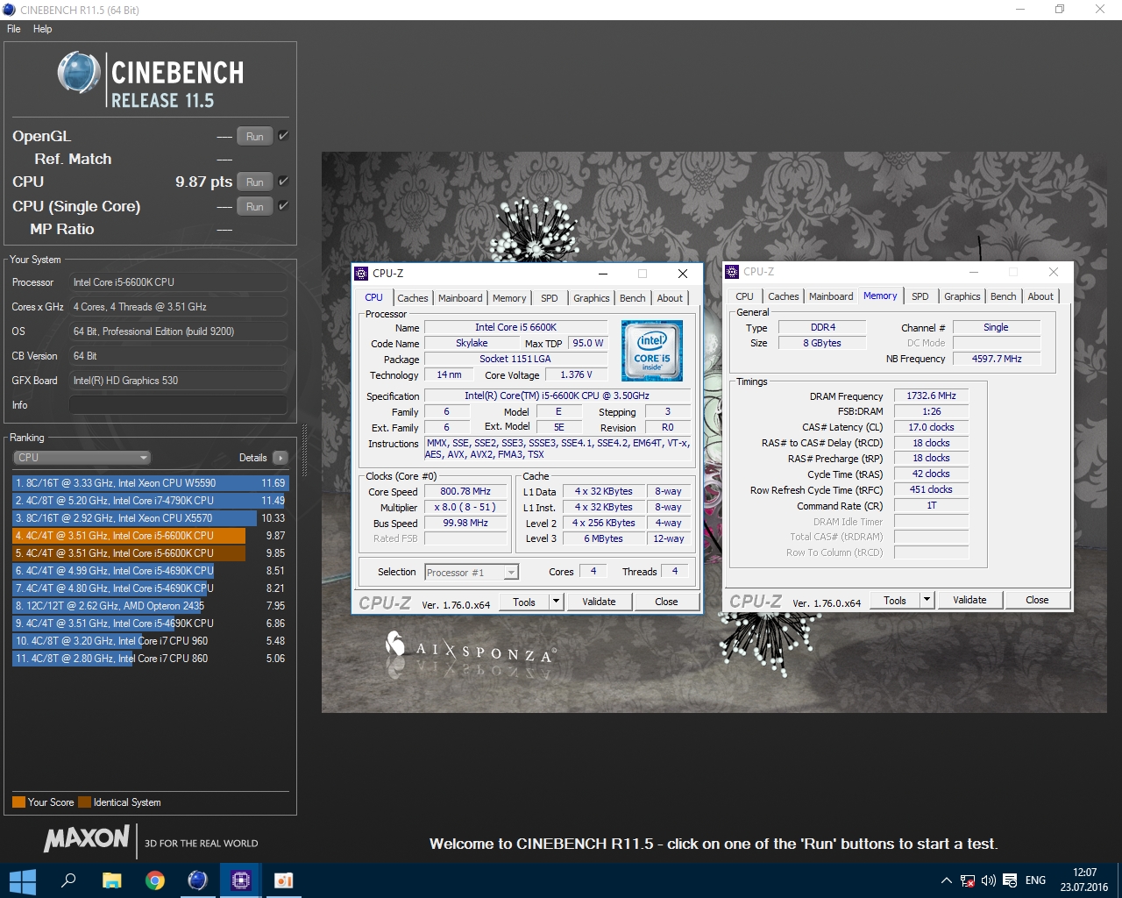This screenshot has width=1122, height=898.
Task: Run the CPU (Single Core) benchmark
Action: click(x=254, y=206)
